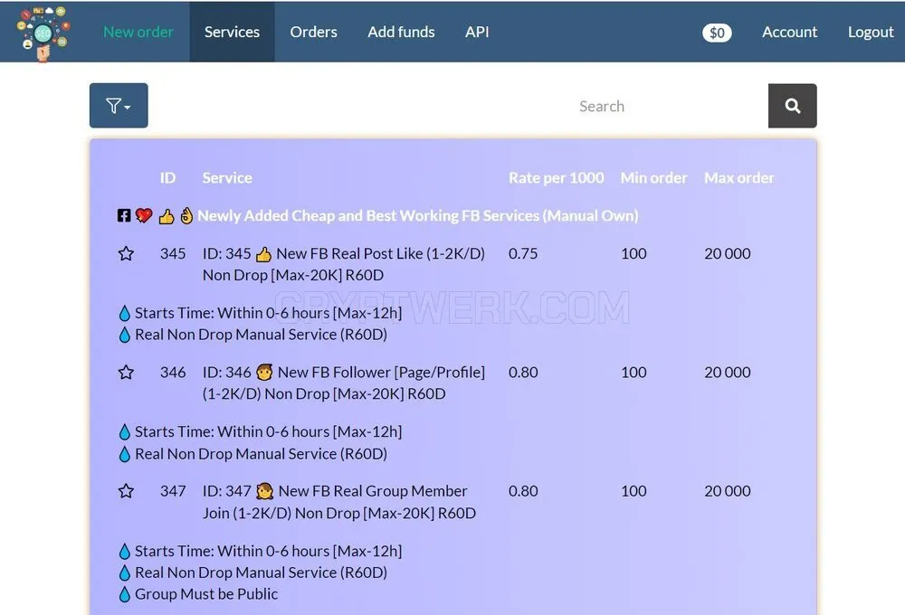
Task: Favorite service 345 with star
Action: click(126, 253)
